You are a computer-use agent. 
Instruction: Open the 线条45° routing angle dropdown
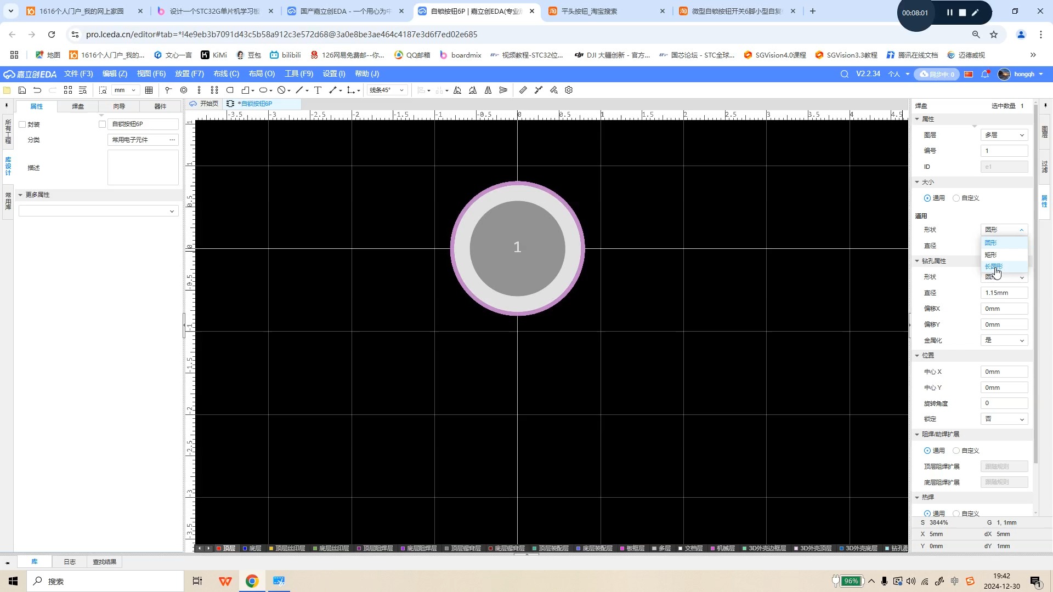[x=387, y=90]
